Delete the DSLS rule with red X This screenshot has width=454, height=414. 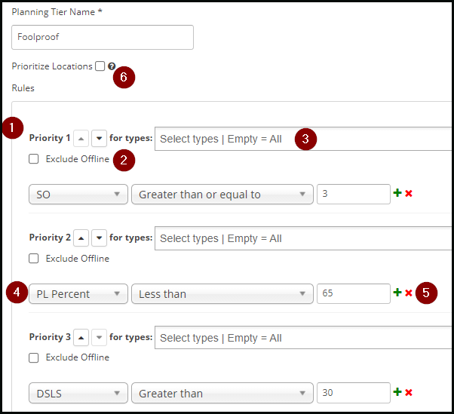409,392
